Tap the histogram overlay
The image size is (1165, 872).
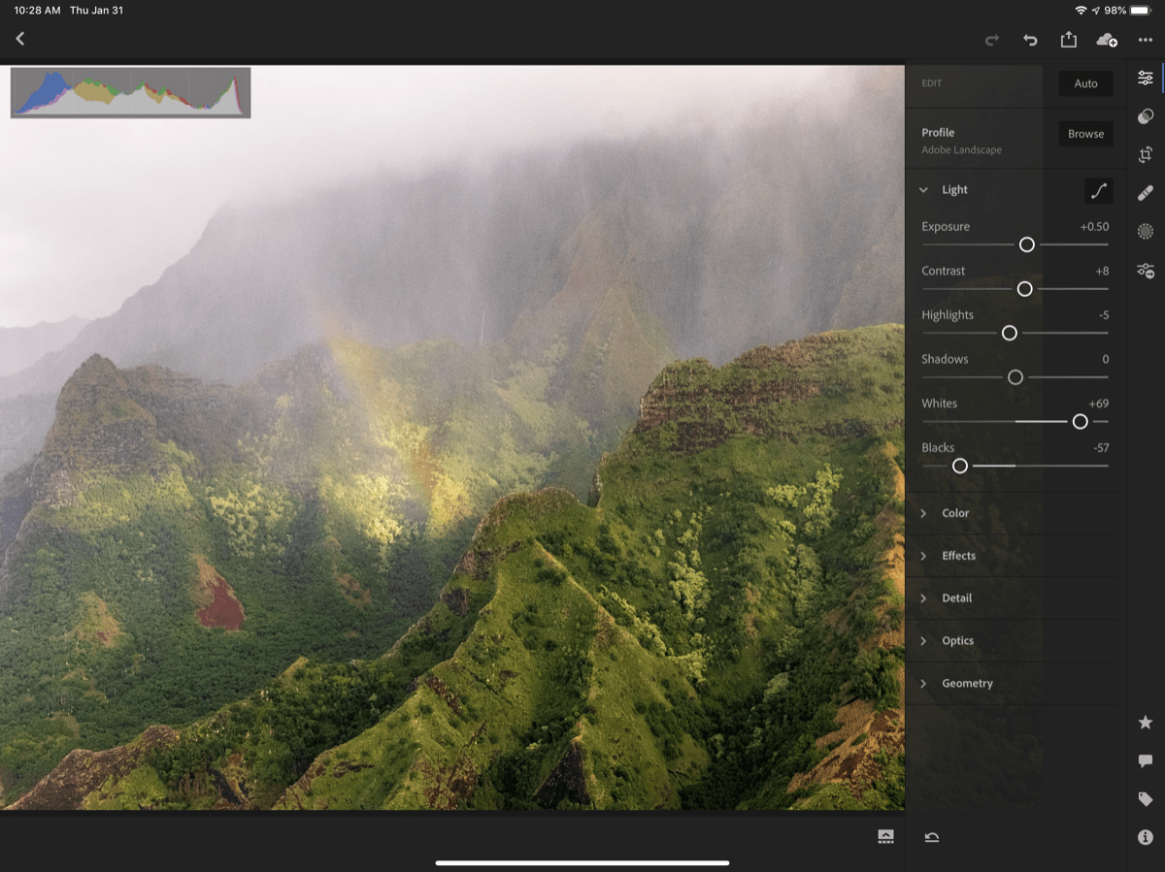(130, 93)
